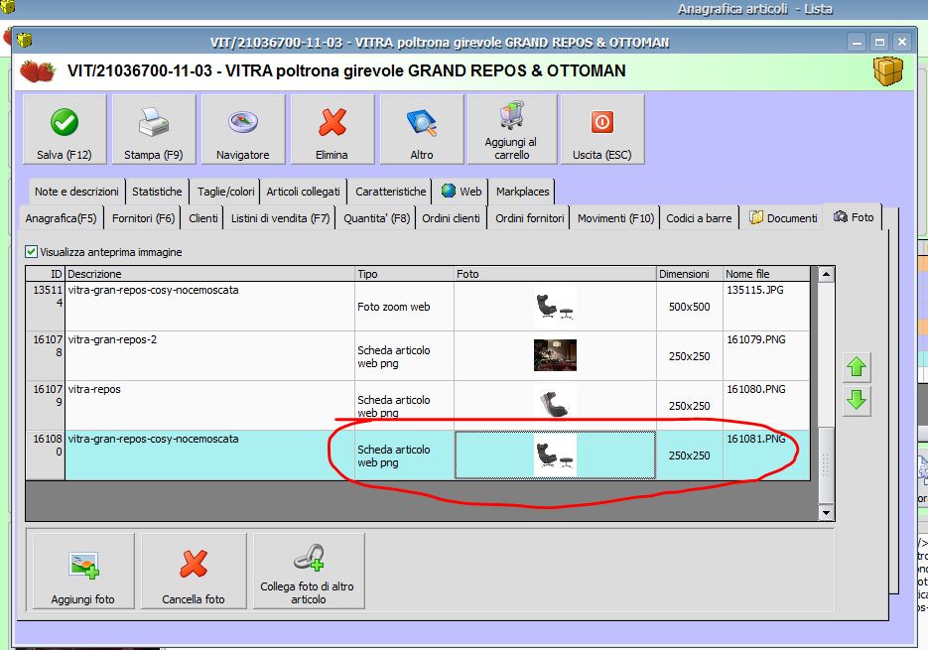Click Collega foto di altro articolo

point(309,572)
